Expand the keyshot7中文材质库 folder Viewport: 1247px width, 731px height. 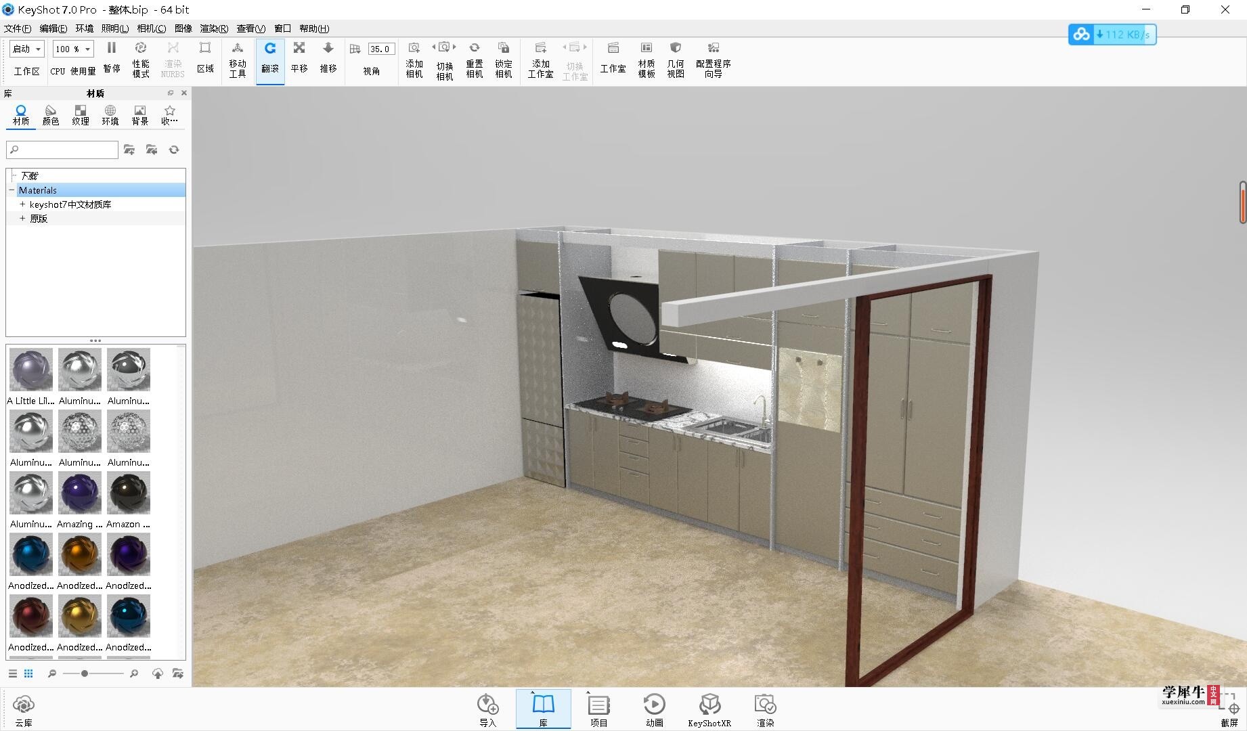(22, 204)
